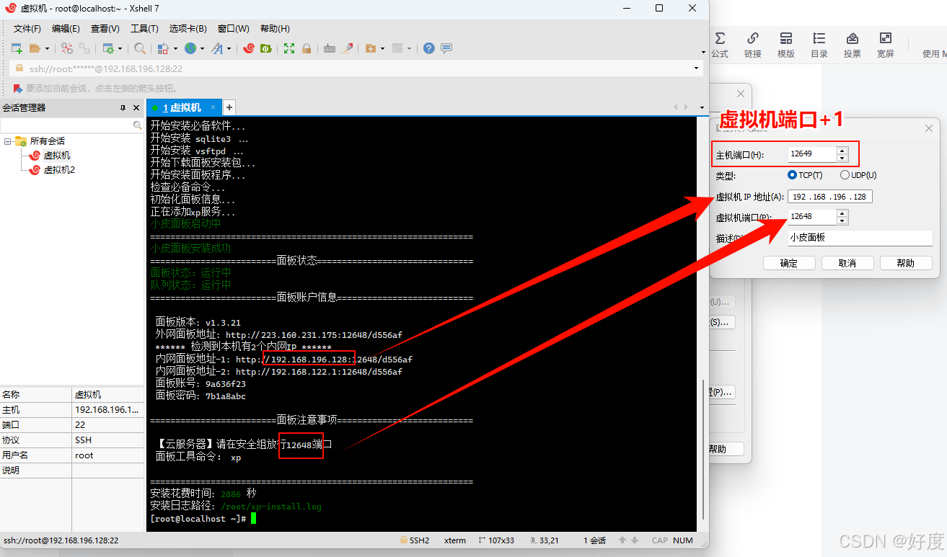Click the New Session toolbar icon
The height and width of the screenshot is (557, 947).
[17, 48]
